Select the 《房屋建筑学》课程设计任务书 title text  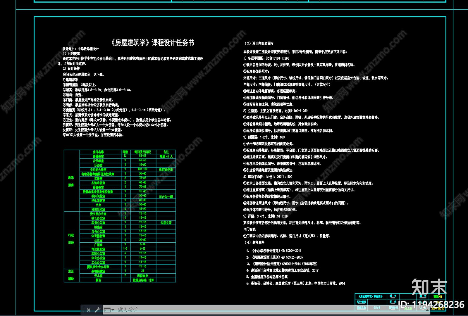(152, 43)
